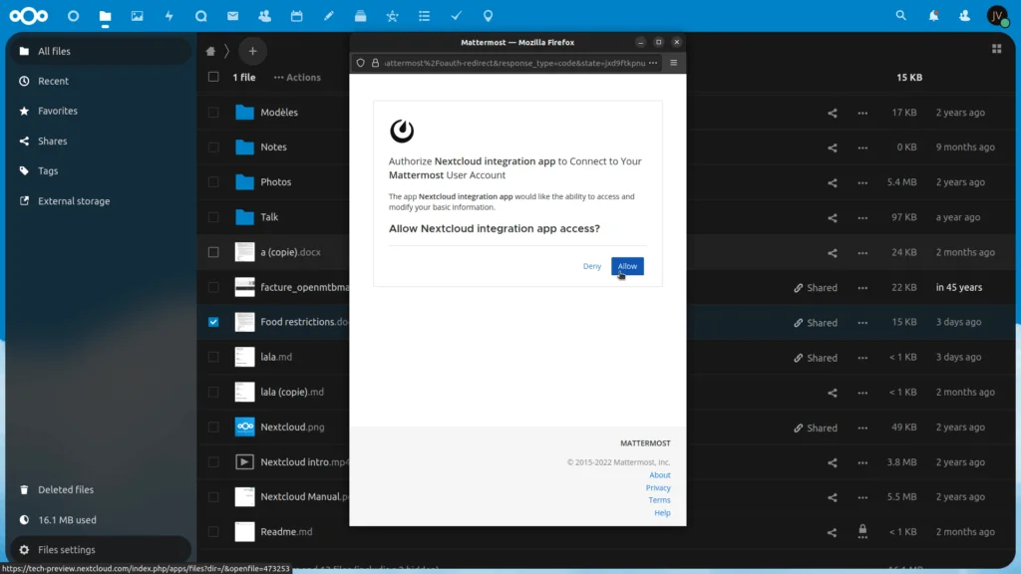Open the Files app icon in top bar
Viewport: 1021px width, 574px height.
coord(105,16)
